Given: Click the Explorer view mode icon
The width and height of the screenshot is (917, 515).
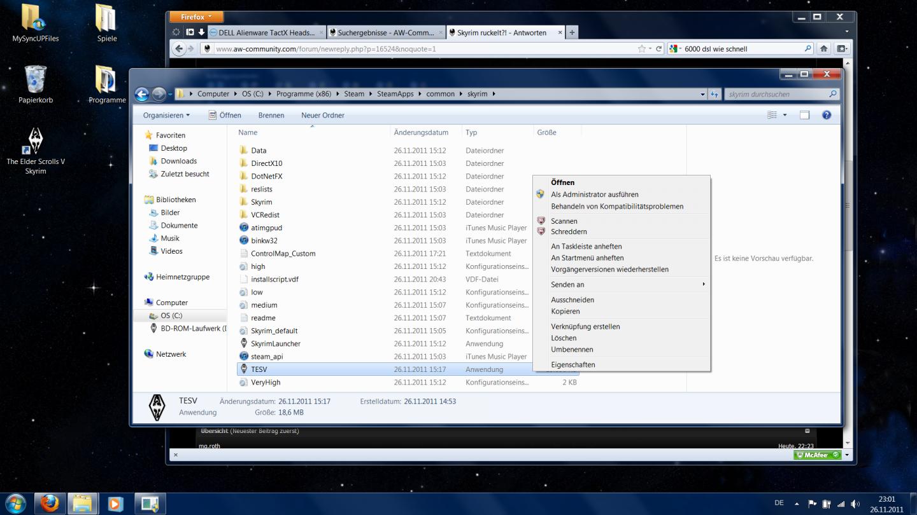Looking at the screenshot, I should click(772, 115).
